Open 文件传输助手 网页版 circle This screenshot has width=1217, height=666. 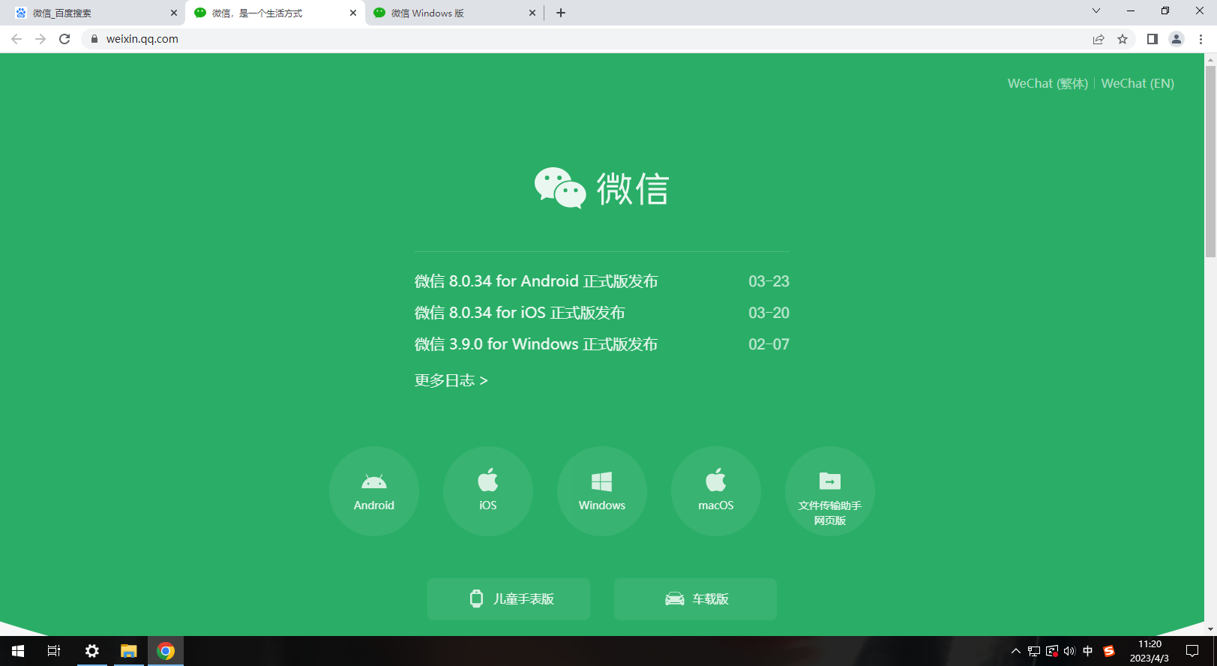pos(830,491)
